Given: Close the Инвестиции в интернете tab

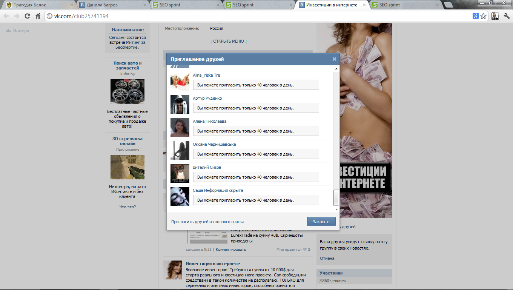Looking at the screenshot, I should [x=364, y=5].
